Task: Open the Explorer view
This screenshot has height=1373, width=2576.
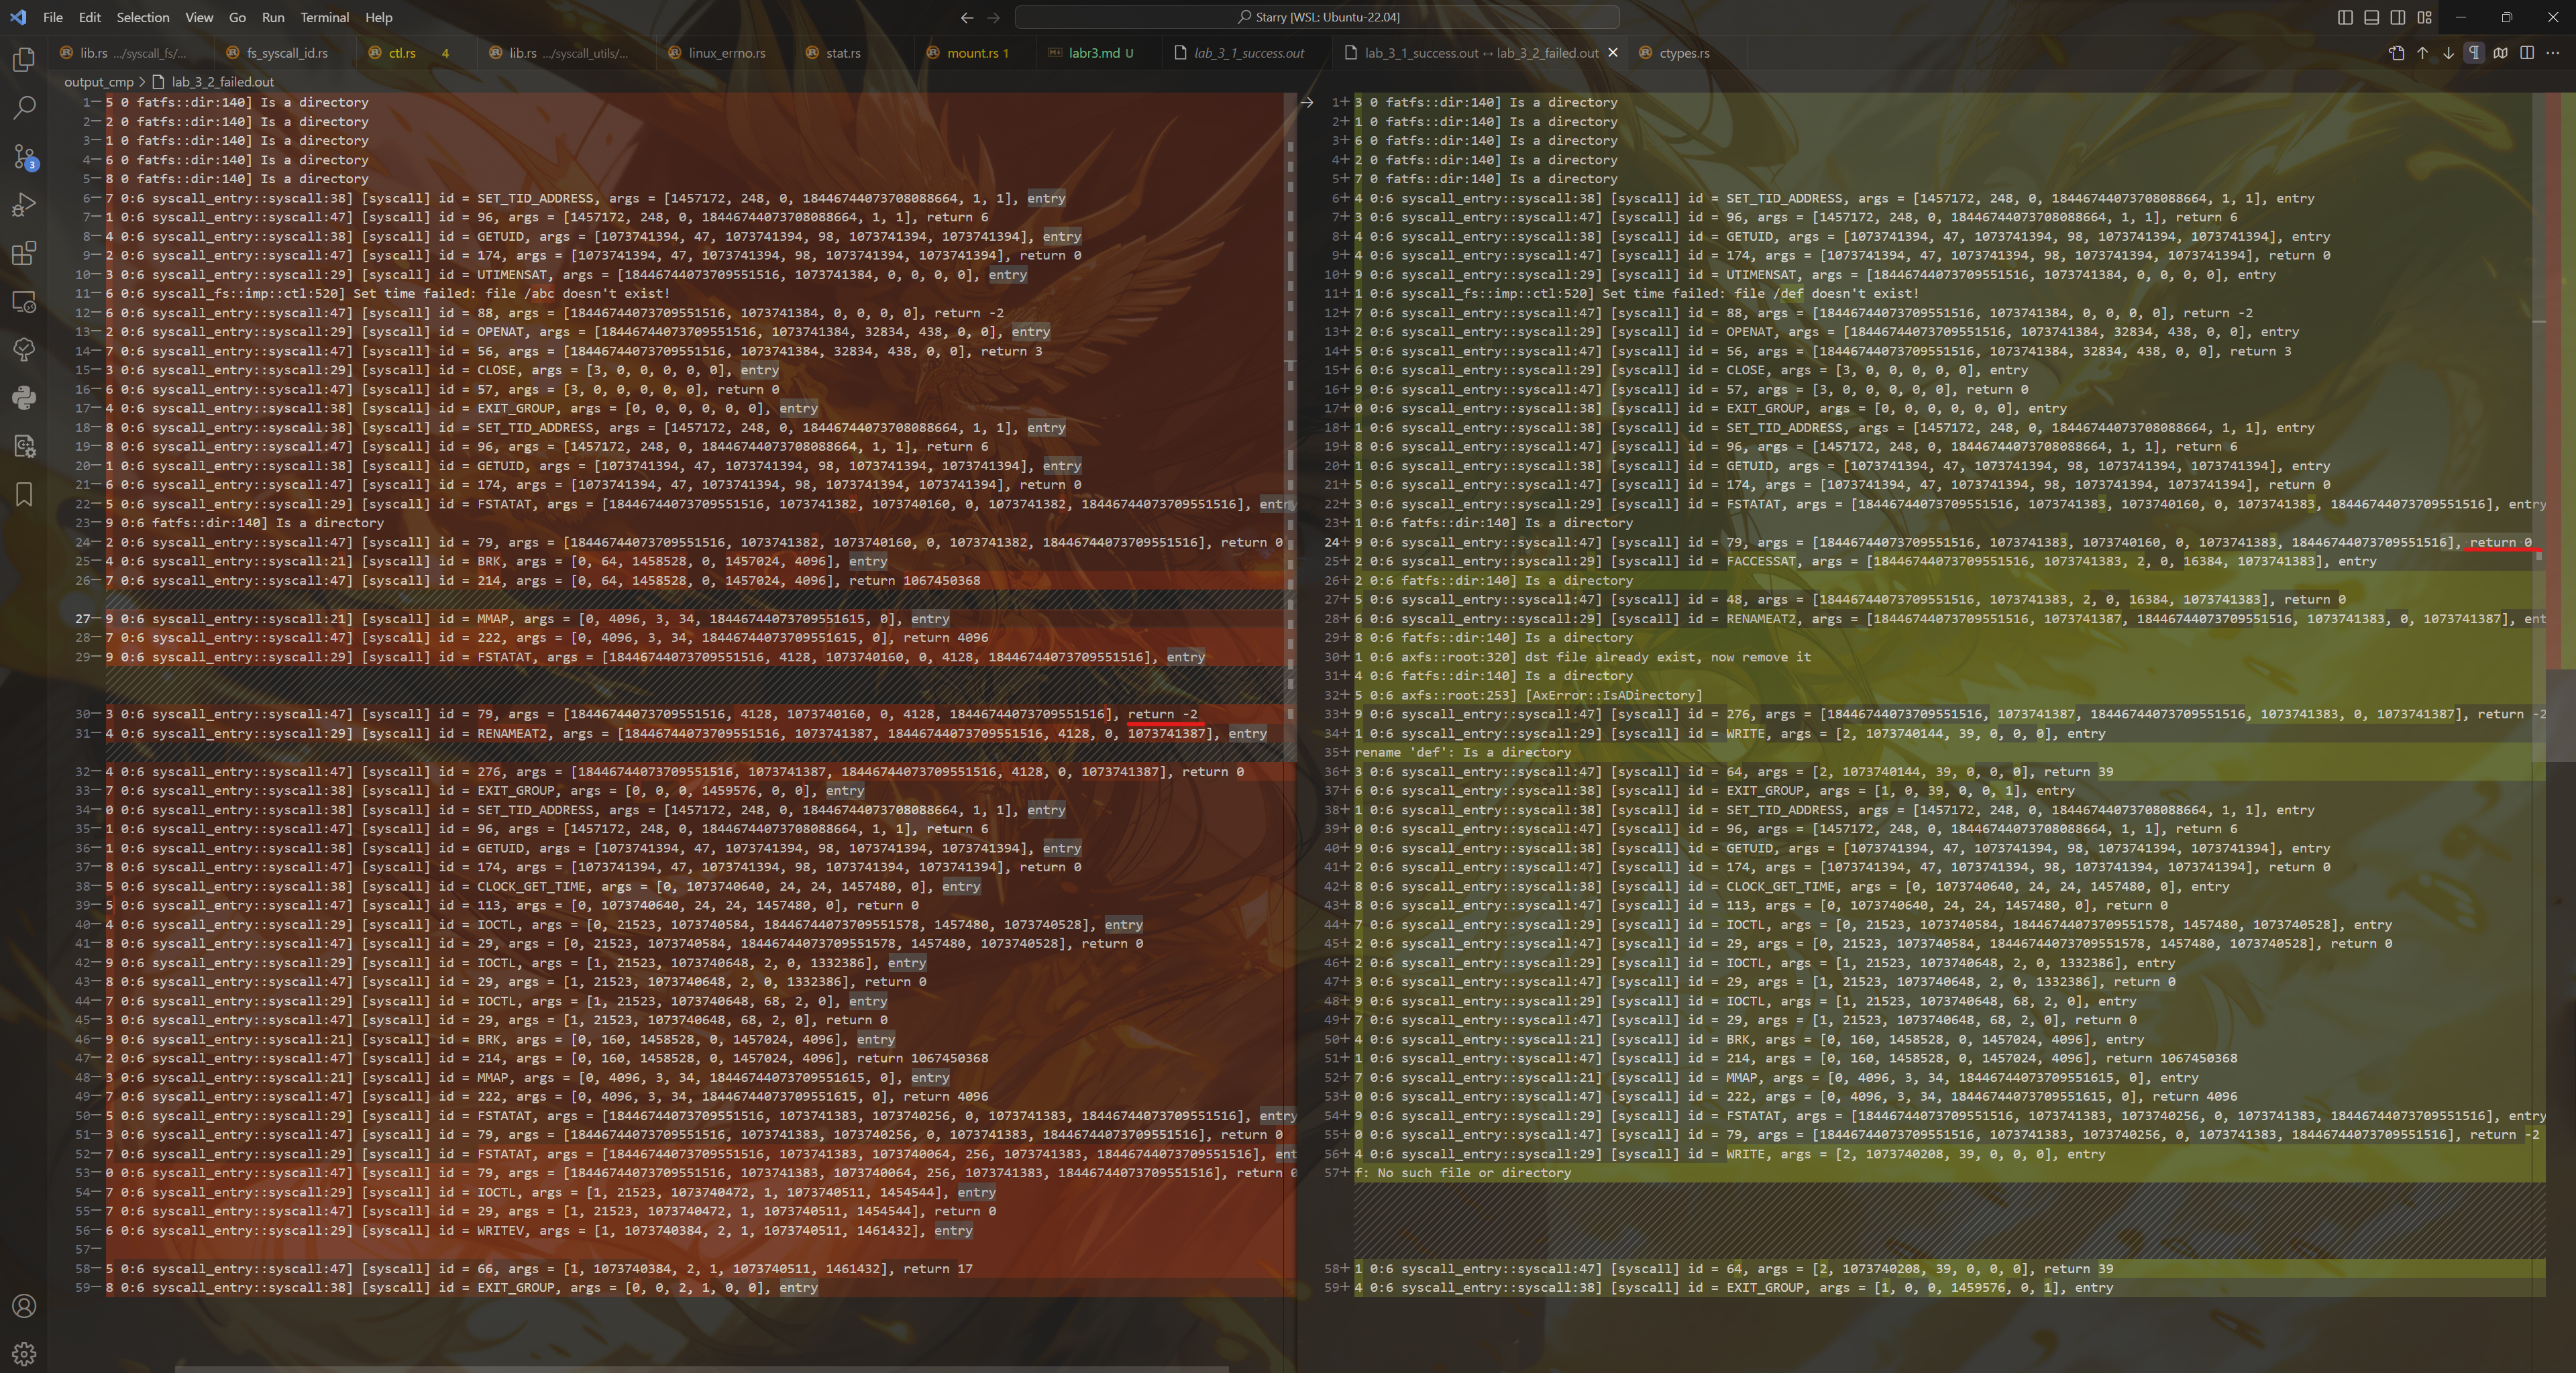Action: pos(24,60)
